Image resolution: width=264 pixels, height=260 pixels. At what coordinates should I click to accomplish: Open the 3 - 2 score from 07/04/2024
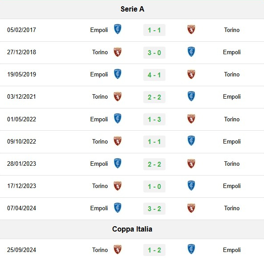tap(154, 208)
